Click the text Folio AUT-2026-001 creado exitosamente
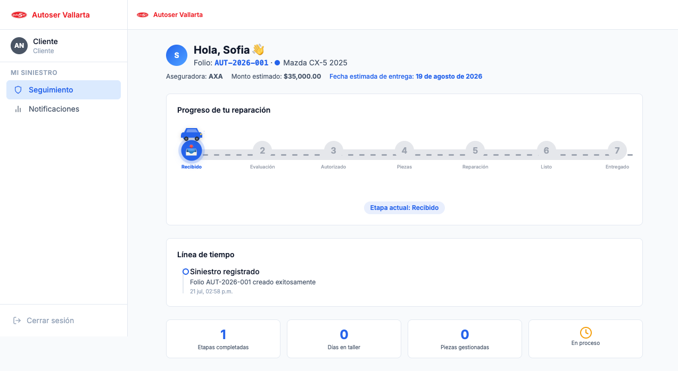This screenshot has width=678, height=371. click(253, 282)
